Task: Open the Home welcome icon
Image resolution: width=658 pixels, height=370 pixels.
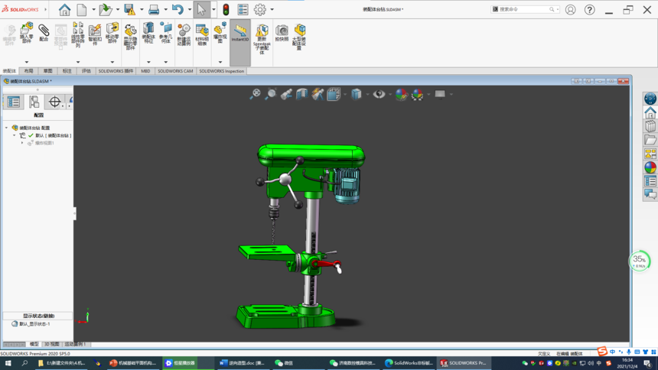Action: coord(64,10)
